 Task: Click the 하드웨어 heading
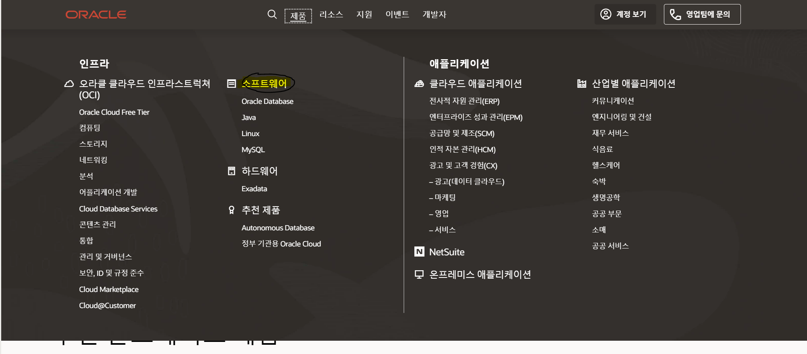pyautogui.click(x=260, y=171)
